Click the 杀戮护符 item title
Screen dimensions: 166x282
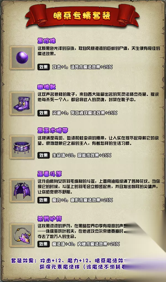[x=50, y=219]
